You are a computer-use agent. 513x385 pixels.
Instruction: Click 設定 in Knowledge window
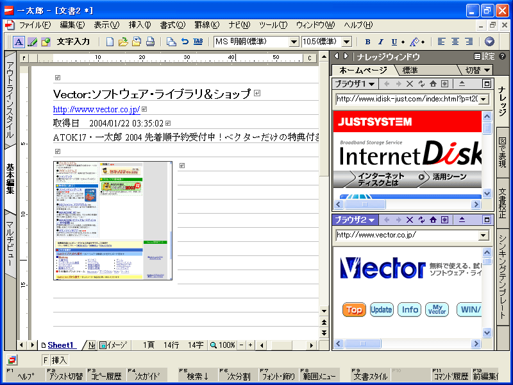[485, 56]
